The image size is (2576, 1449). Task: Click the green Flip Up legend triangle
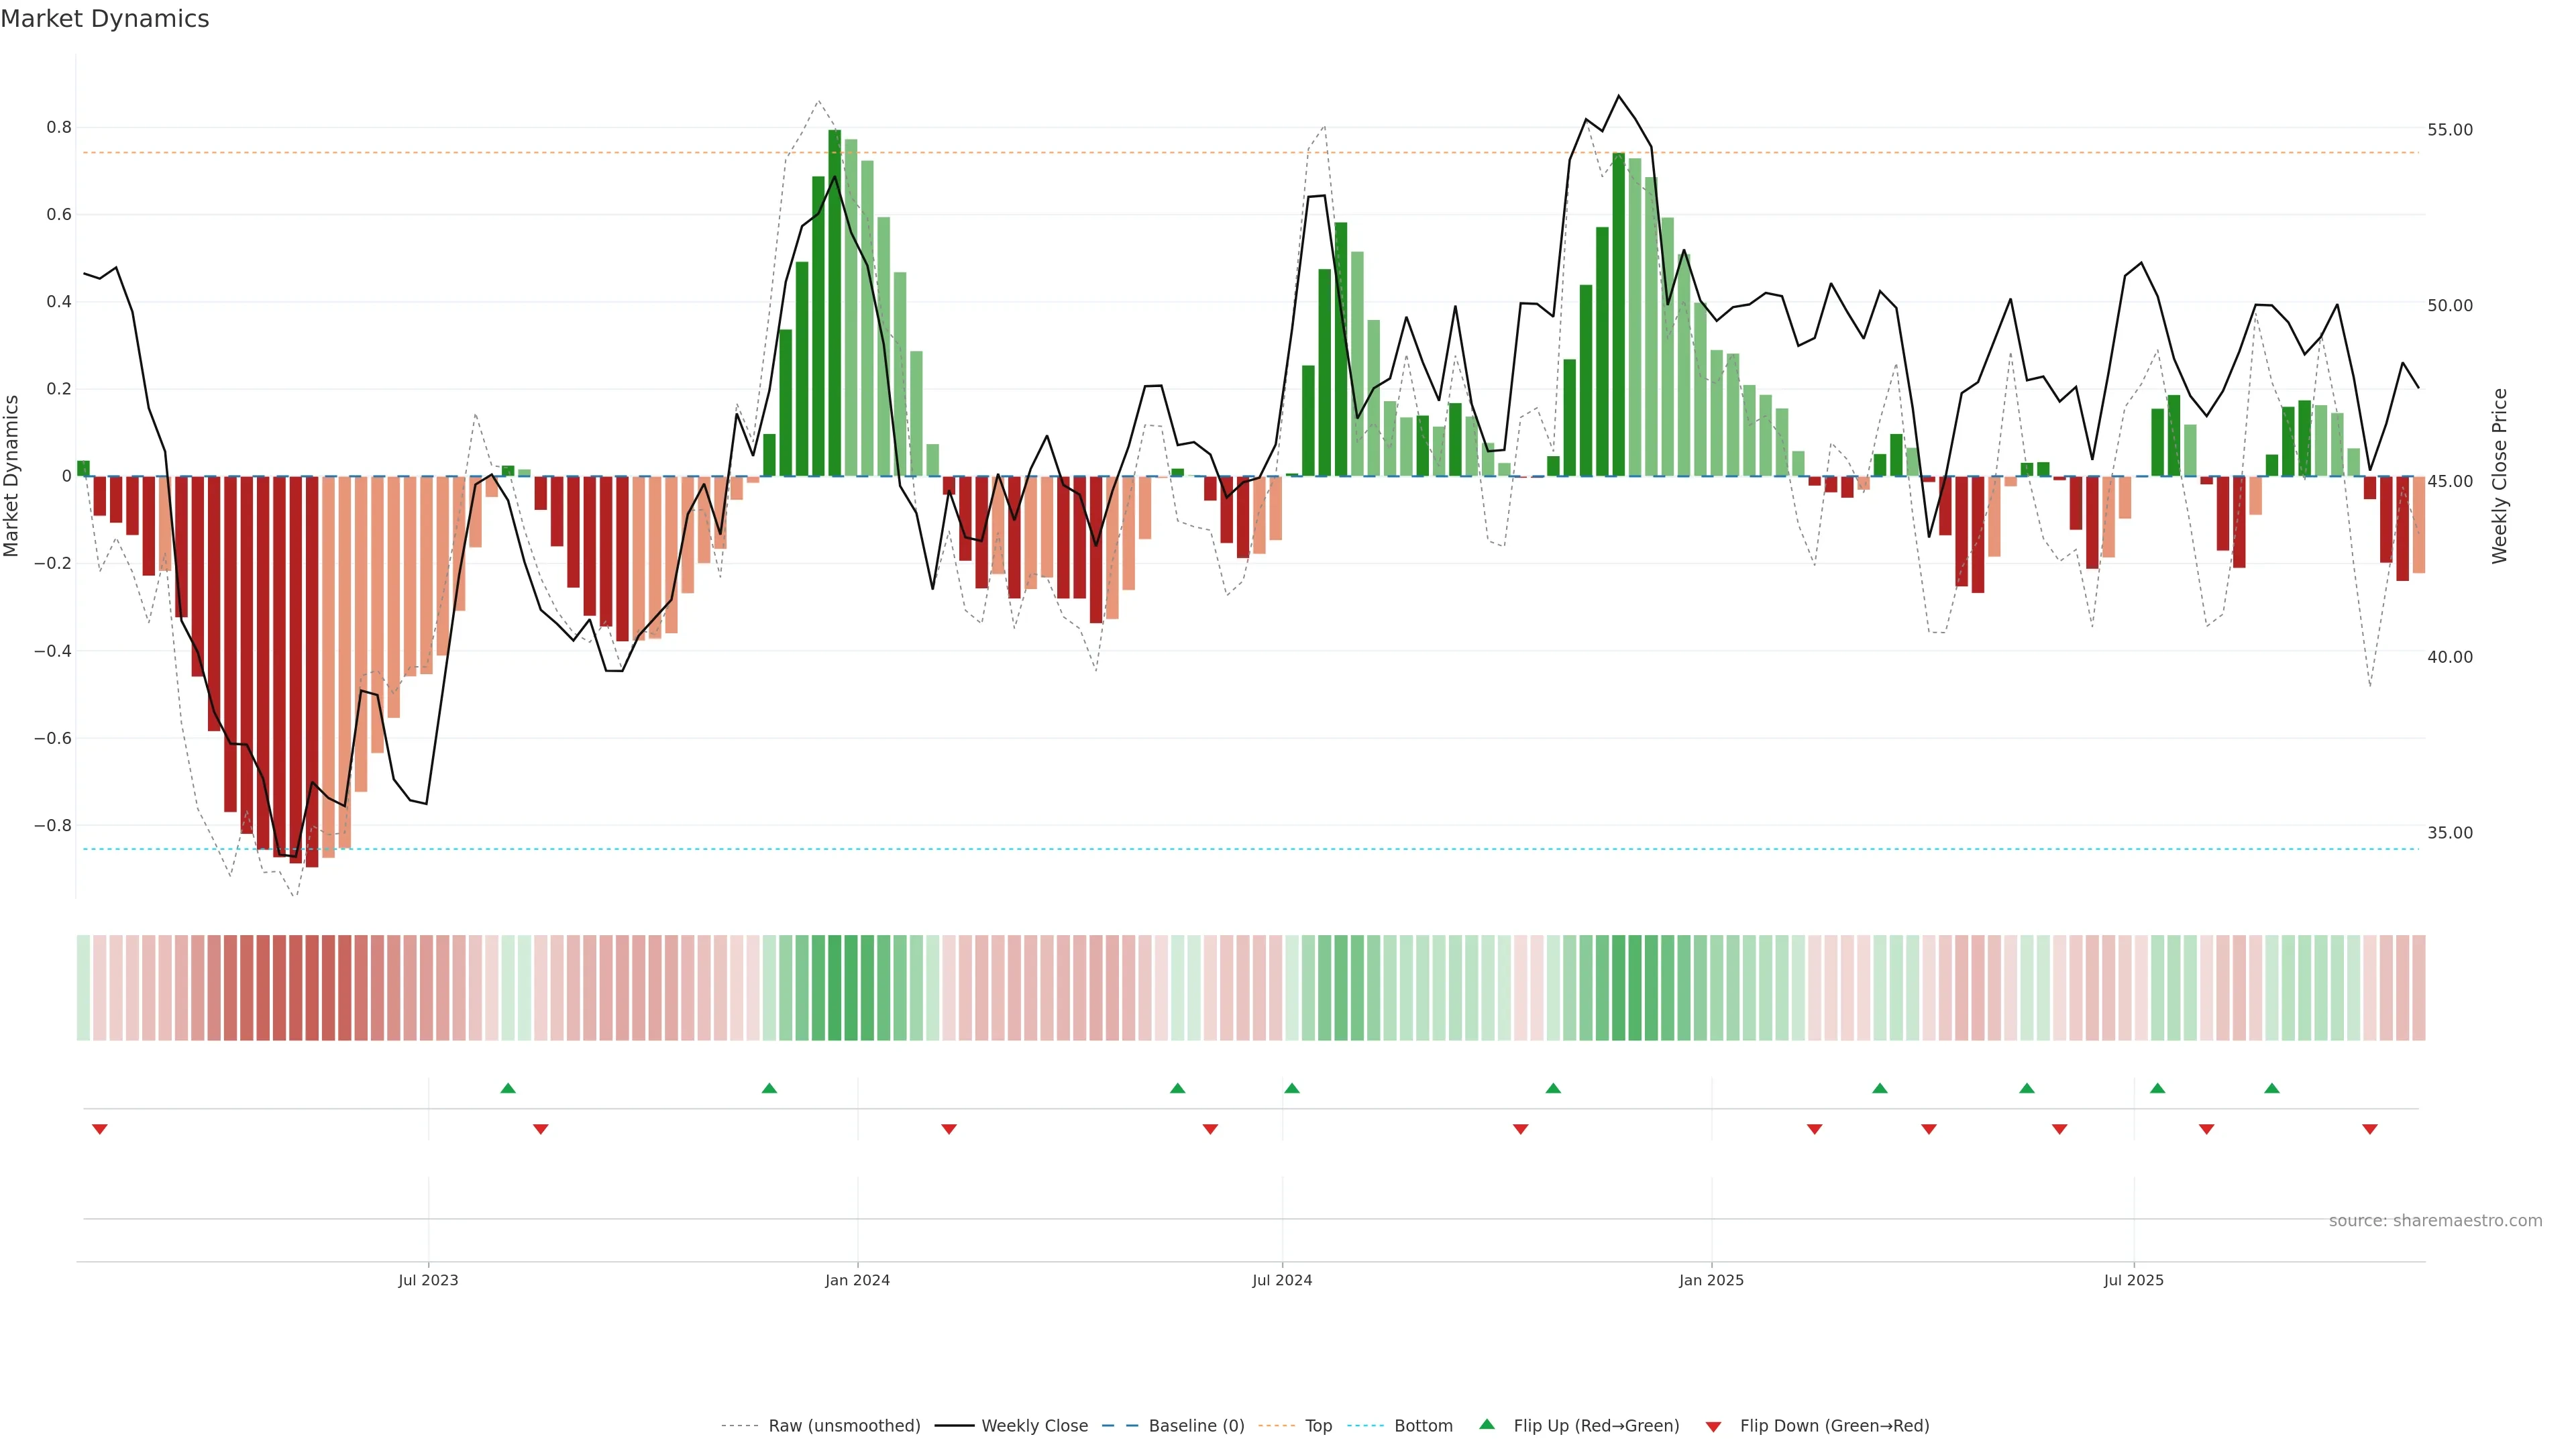pyautogui.click(x=1486, y=1424)
